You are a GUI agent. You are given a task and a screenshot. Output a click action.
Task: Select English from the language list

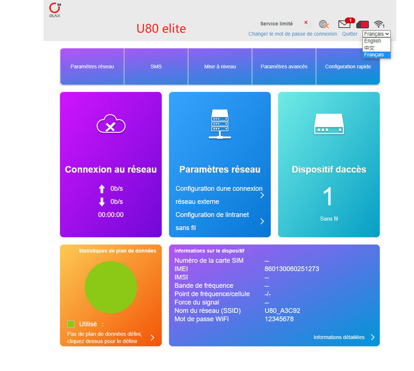click(x=373, y=41)
